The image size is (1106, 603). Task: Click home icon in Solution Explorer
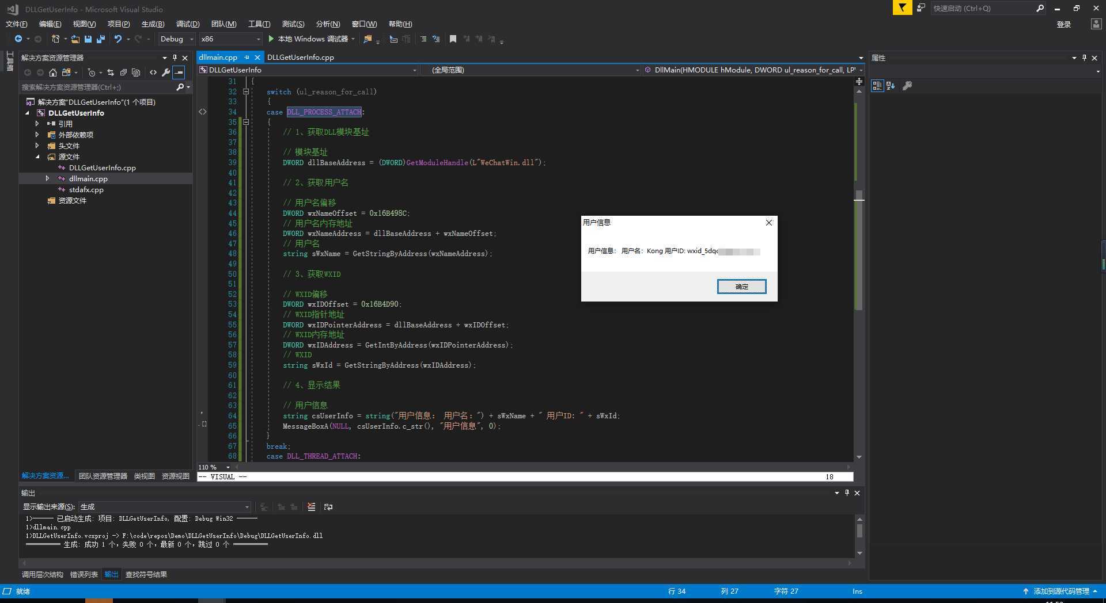(53, 72)
